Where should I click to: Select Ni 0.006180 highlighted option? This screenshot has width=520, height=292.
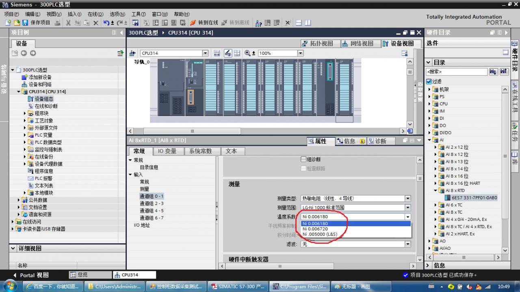[x=356, y=224]
